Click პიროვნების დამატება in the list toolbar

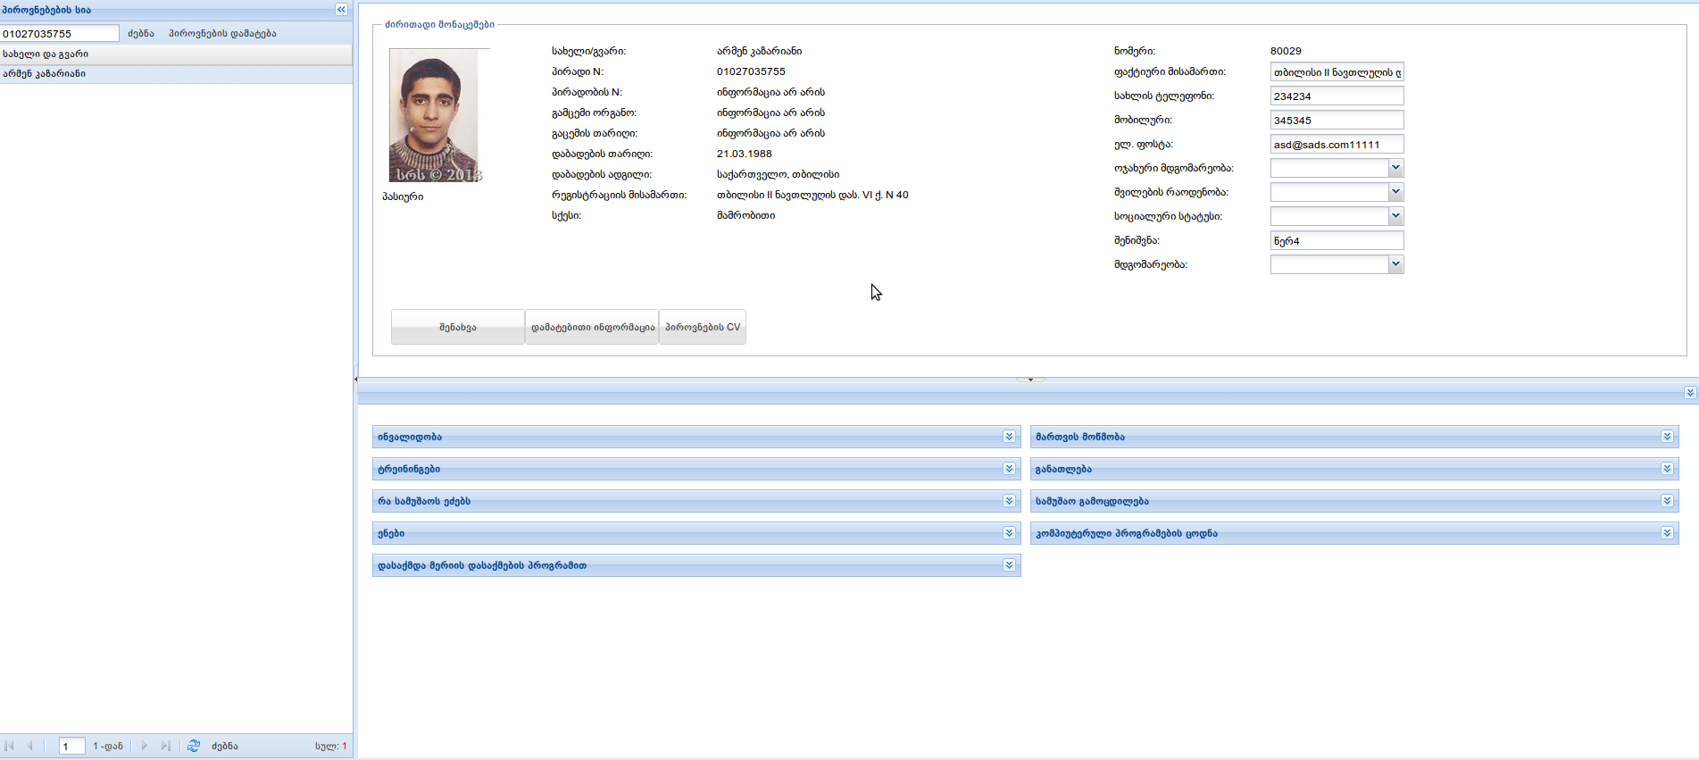[222, 34]
